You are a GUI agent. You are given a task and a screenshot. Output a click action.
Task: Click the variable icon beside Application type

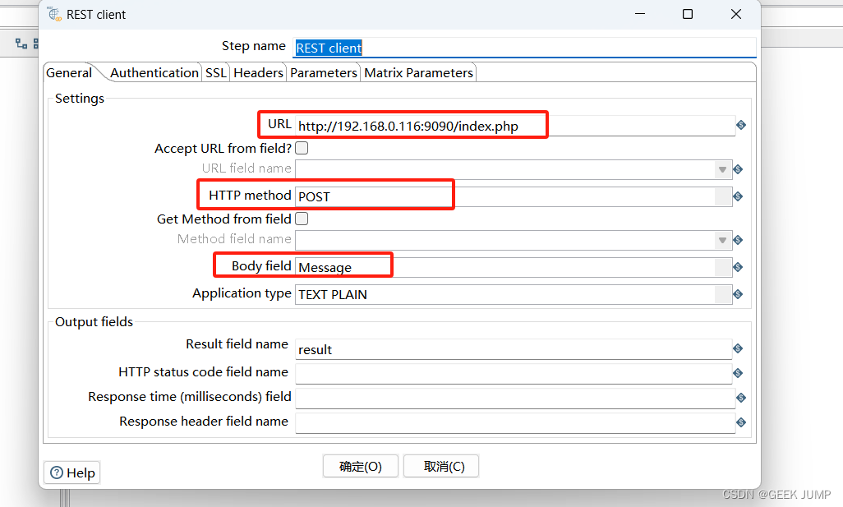pos(738,294)
